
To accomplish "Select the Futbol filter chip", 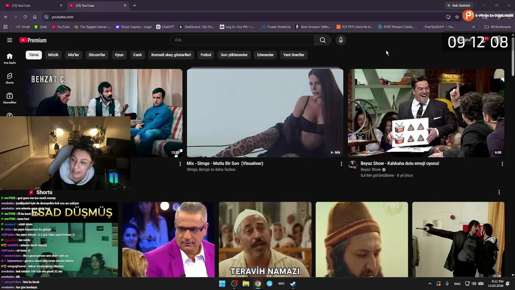I will coord(206,55).
